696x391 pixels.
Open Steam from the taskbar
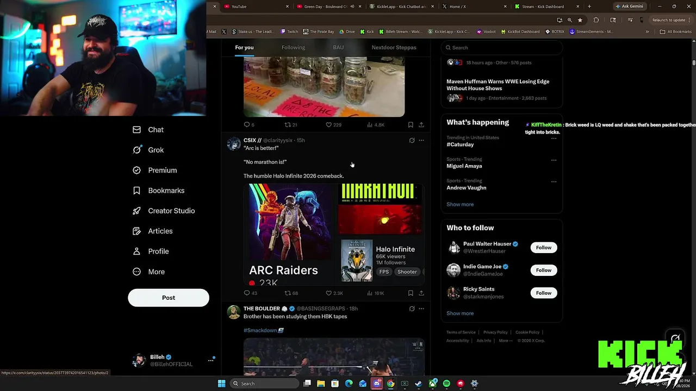point(419,383)
